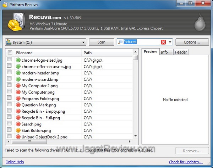Screen dimensions: 213x168
Task: Click red status dot of Recycle Bin - Full.png
Action: [x=18, y=118]
